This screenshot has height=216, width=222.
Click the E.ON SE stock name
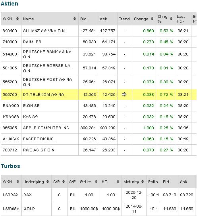tap(31, 106)
